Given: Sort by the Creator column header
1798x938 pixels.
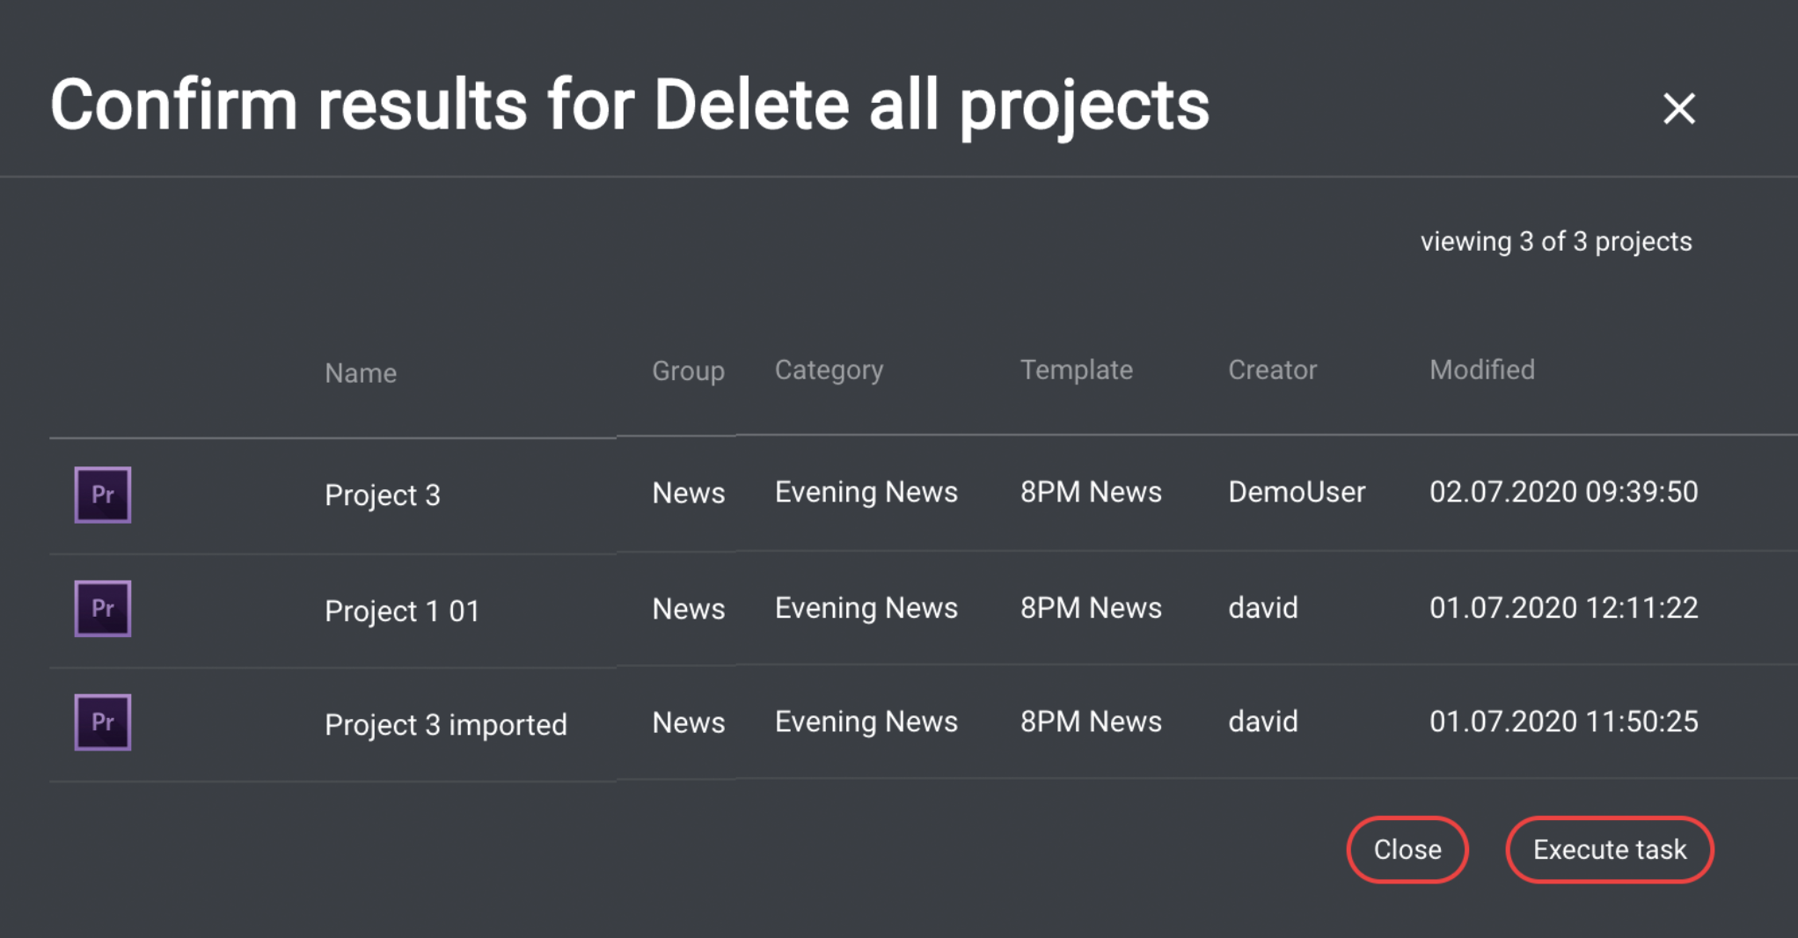Looking at the screenshot, I should (x=1272, y=370).
